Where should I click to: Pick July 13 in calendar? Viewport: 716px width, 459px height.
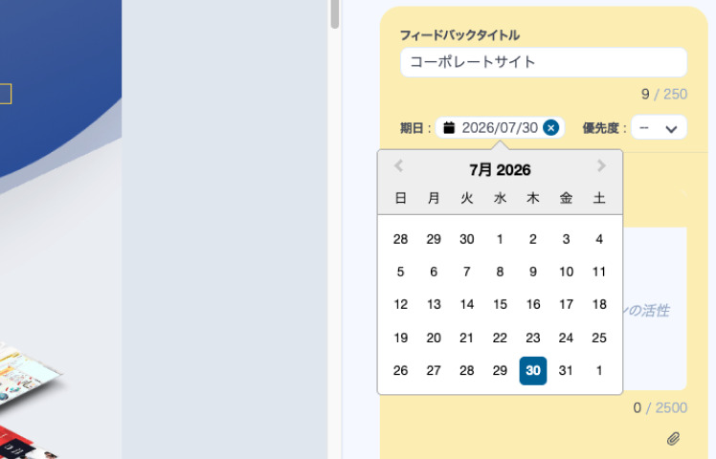tap(434, 304)
